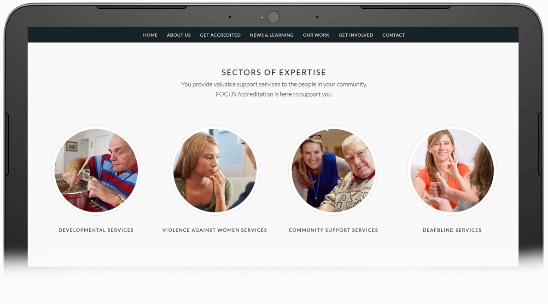Image resolution: width=548 pixels, height=304 pixels.
Task: Click the COMMUNITY SUPPORT SERVICES label
Action: coord(333,230)
